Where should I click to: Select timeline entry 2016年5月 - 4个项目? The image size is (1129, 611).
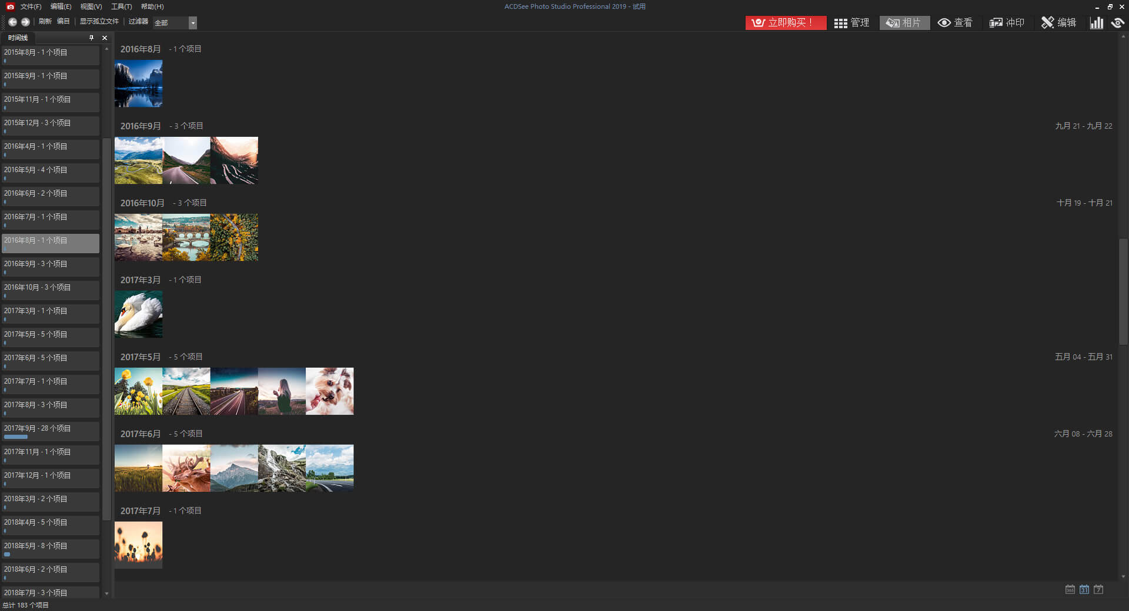[x=51, y=173]
